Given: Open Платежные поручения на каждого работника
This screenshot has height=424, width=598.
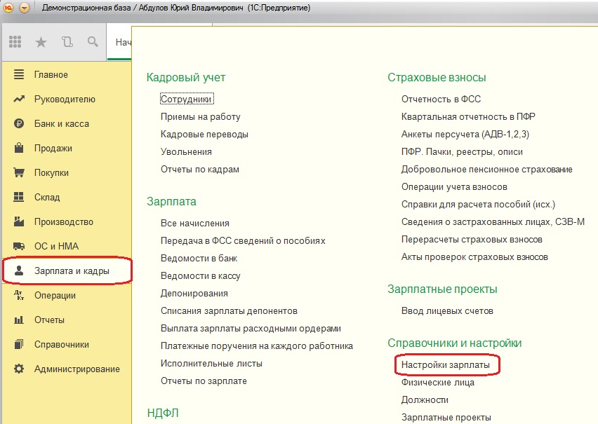Looking at the screenshot, I should pos(257,346).
